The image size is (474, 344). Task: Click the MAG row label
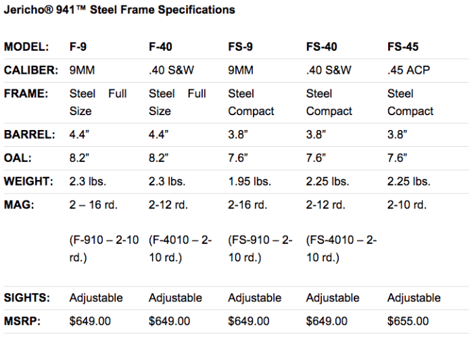pyautogui.click(x=18, y=205)
